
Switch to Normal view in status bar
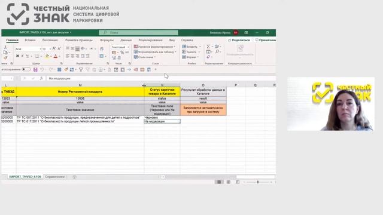[x=219, y=182]
